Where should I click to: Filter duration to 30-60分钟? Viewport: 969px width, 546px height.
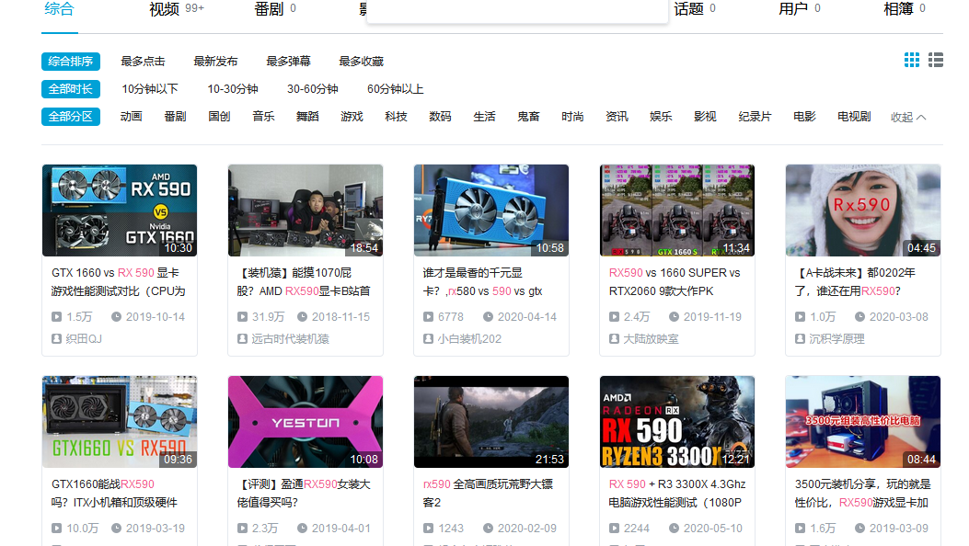312,89
